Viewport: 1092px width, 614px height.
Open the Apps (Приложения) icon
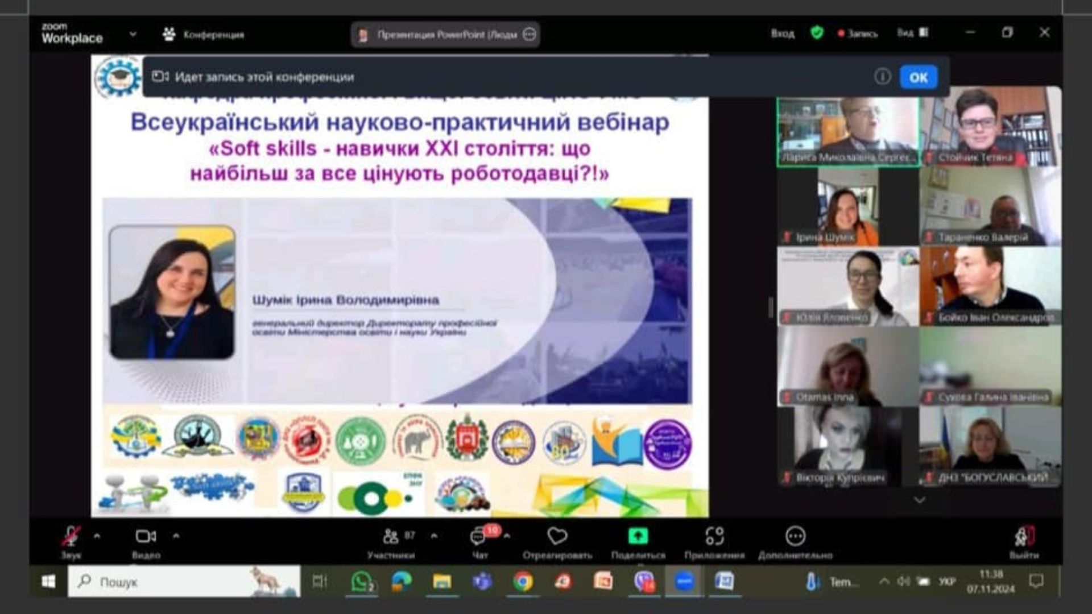coord(714,537)
